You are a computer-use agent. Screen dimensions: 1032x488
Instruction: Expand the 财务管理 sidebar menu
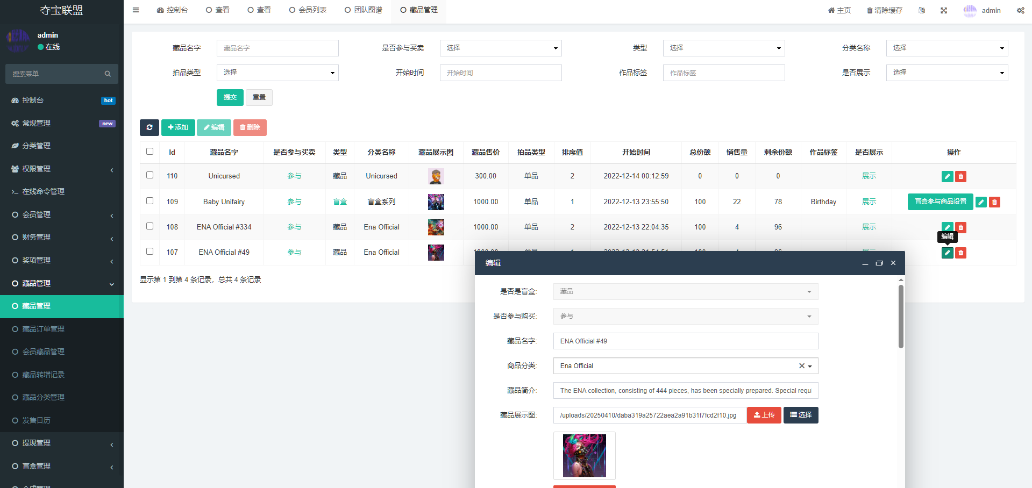tap(62, 237)
